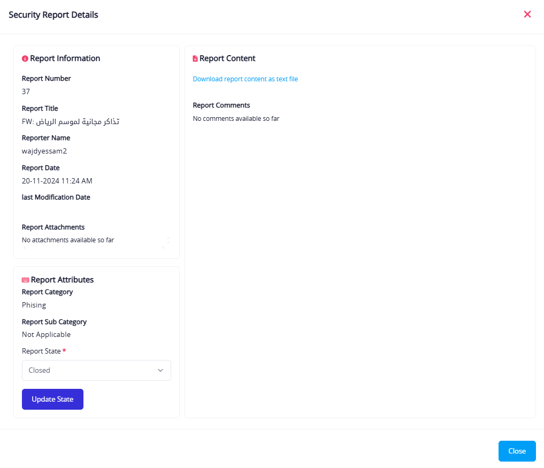Image resolution: width=544 pixels, height=468 pixels.
Task: Click the Security Report Details heading
Action: click(x=53, y=15)
